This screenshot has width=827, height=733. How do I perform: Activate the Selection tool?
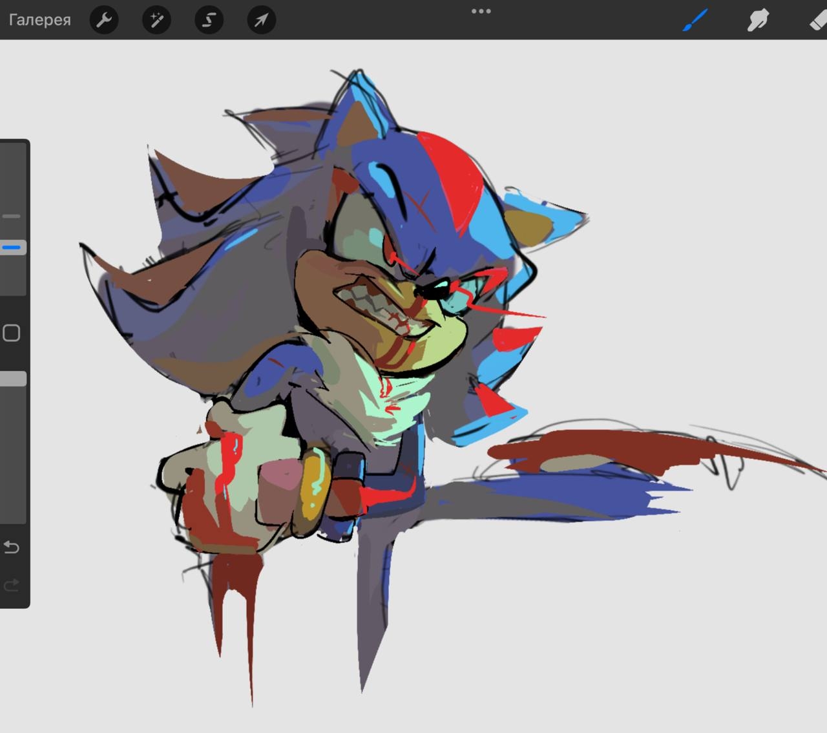pyautogui.click(x=209, y=21)
